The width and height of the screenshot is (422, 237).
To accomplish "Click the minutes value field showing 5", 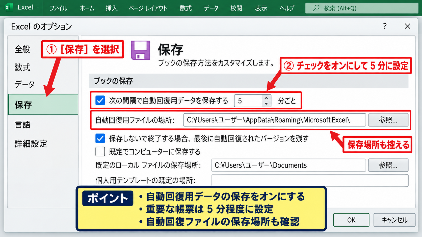I will pos(248,101).
